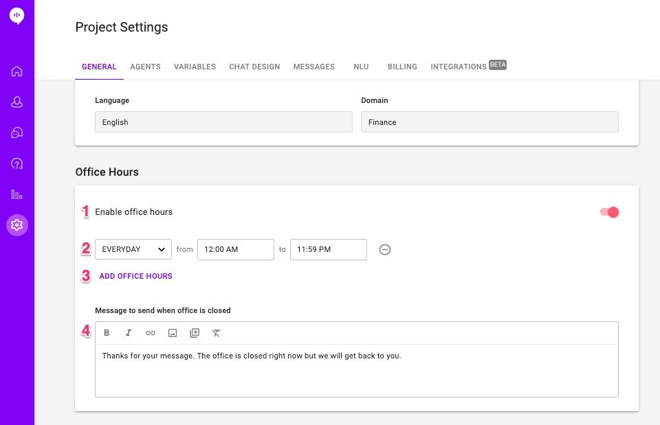Open the analytics bar chart icon
Image resolution: width=660 pixels, height=425 pixels.
(16, 194)
